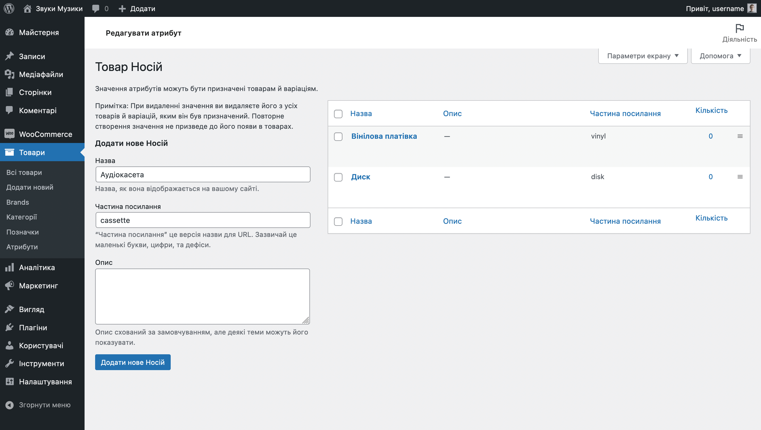Open Всі товари submenu item
761x430 pixels.
(x=24, y=172)
